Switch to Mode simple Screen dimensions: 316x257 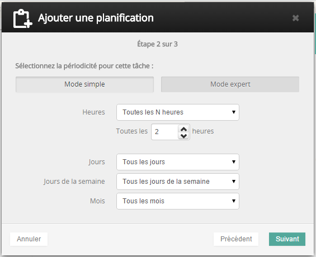[x=84, y=84]
